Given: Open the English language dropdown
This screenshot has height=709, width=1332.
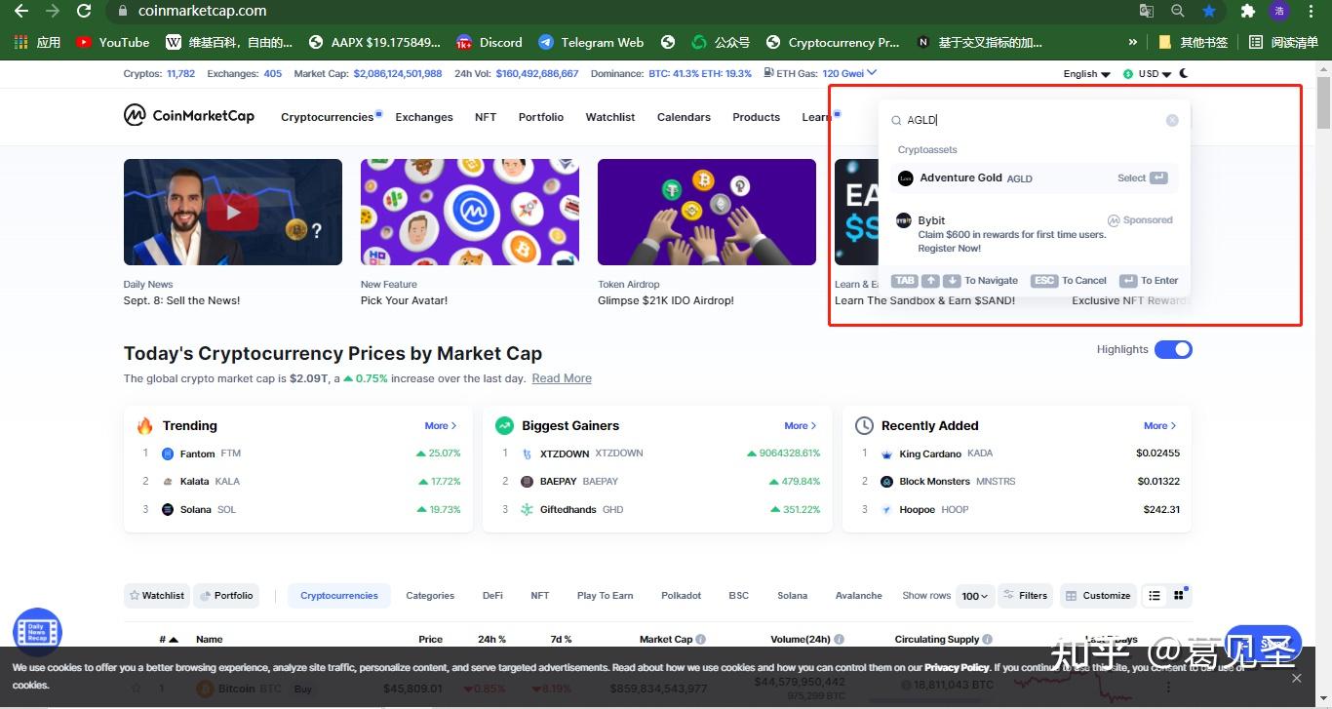Looking at the screenshot, I should 1086,73.
